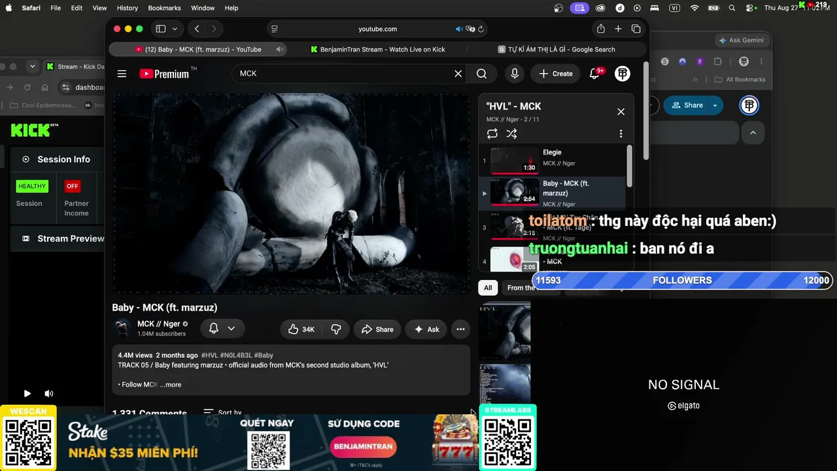Viewport: 837px width, 471px height.
Task: Open Chrome extensions puzzle icon
Action: click(x=717, y=61)
